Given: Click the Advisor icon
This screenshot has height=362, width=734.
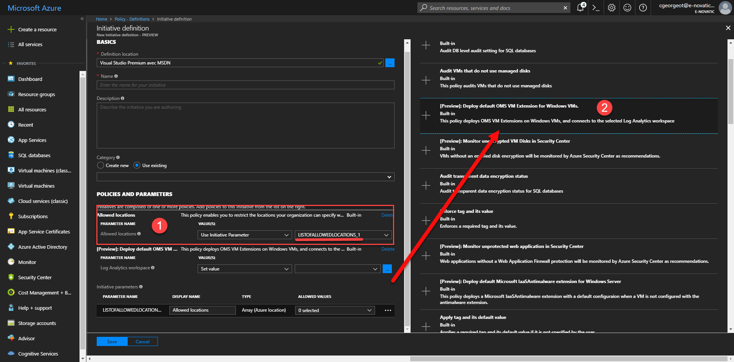Looking at the screenshot, I should (x=11, y=338).
